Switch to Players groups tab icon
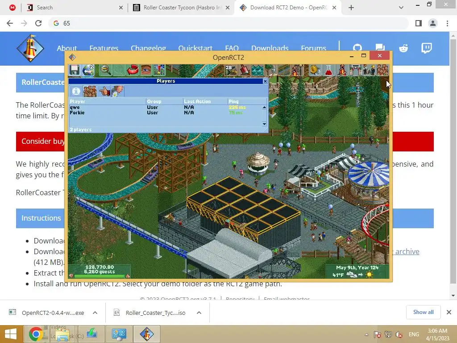The width and height of the screenshot is (457, 343). point(90,91)
